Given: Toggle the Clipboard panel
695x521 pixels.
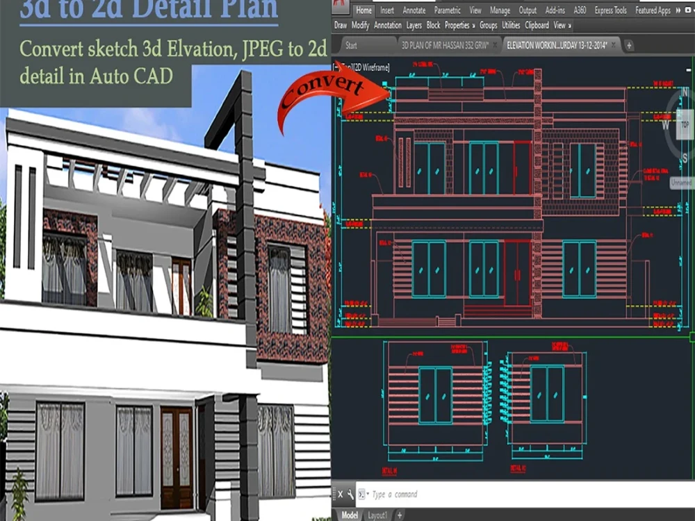Looking at the screenshot, I should [x=537, y=25].
